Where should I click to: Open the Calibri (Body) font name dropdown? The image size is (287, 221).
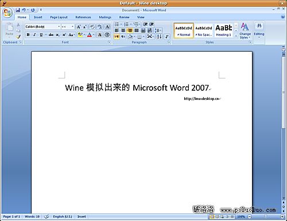pyautogui.click(x=59, y=26)
